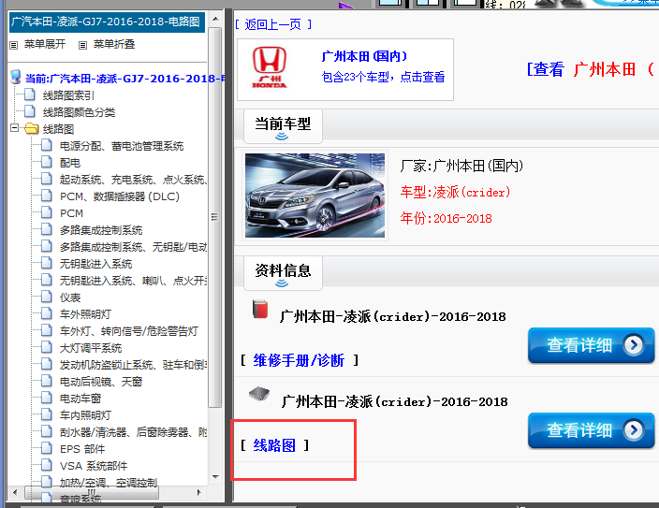Click the page icon beside EPS 部件
This screenshot has width=659, height=508.
coord(47,447)
